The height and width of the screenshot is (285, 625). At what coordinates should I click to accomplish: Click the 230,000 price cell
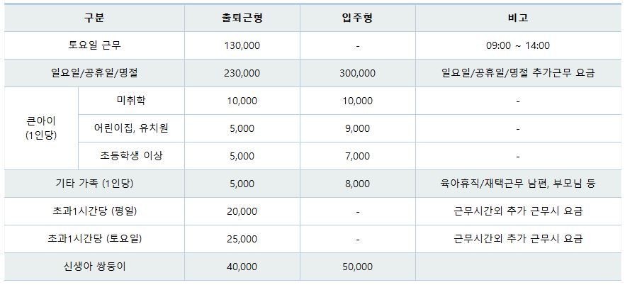click(x=243, y=73)
